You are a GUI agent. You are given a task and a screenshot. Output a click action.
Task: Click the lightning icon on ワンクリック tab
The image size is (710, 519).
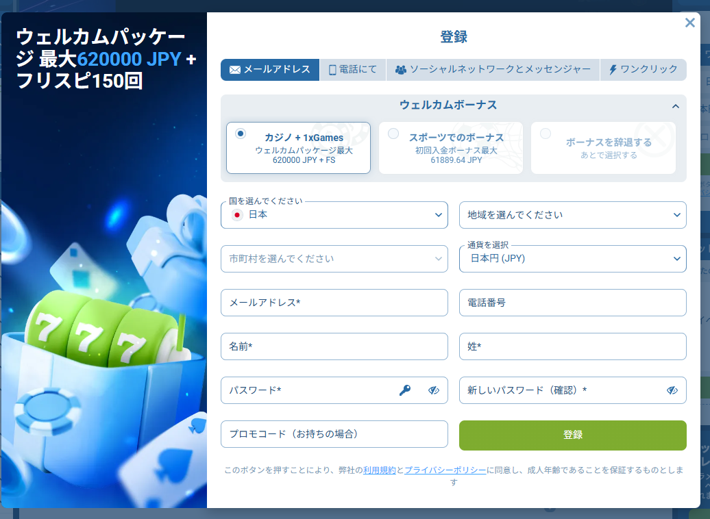[613, 70]
